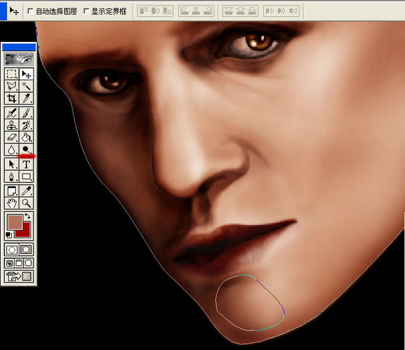Activate the Dodge tool
This screenshot has width=405, height=350.
(26, 149)
